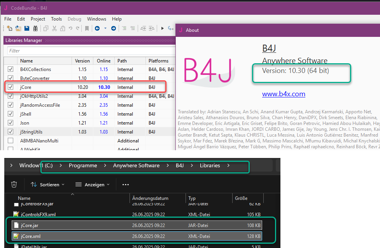The image size is (380, 248).
Task: Uncheck the jOkHttpUtils2 library checkbox
Action: pos(11,96)
